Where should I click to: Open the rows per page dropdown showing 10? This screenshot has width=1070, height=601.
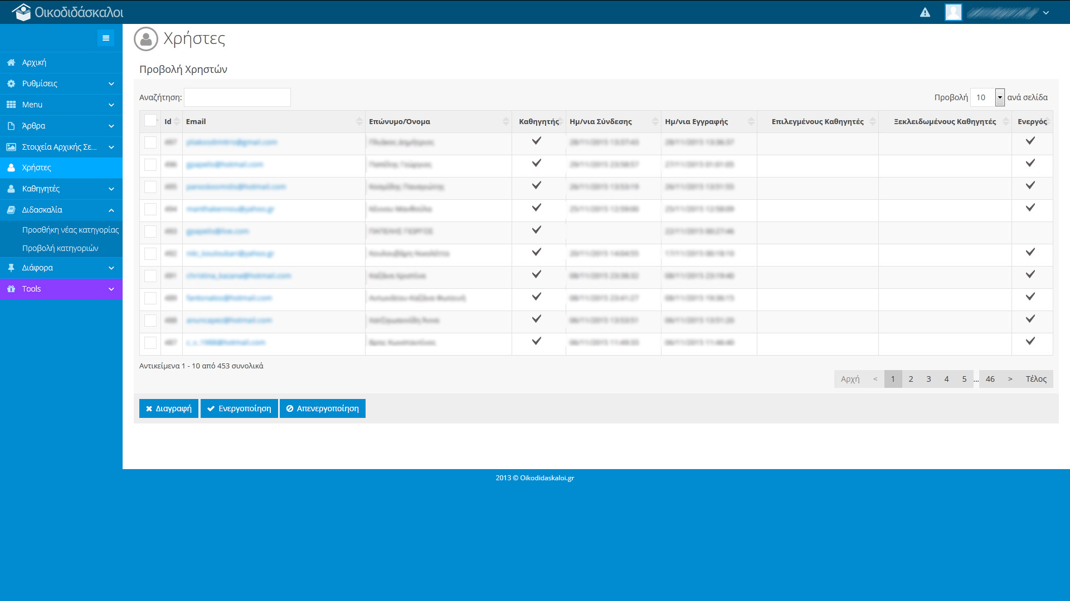pos(988,97)
